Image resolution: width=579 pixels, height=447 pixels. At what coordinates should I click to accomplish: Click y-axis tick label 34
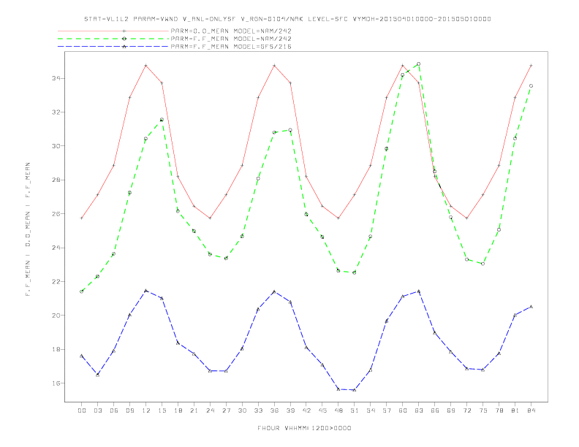56,78
